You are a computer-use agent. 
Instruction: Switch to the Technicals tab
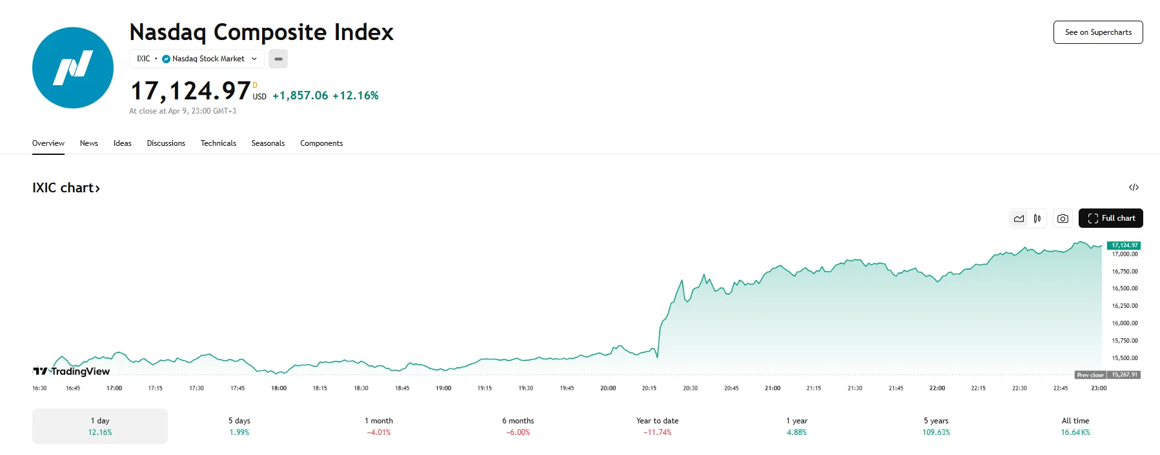point(218,143)
